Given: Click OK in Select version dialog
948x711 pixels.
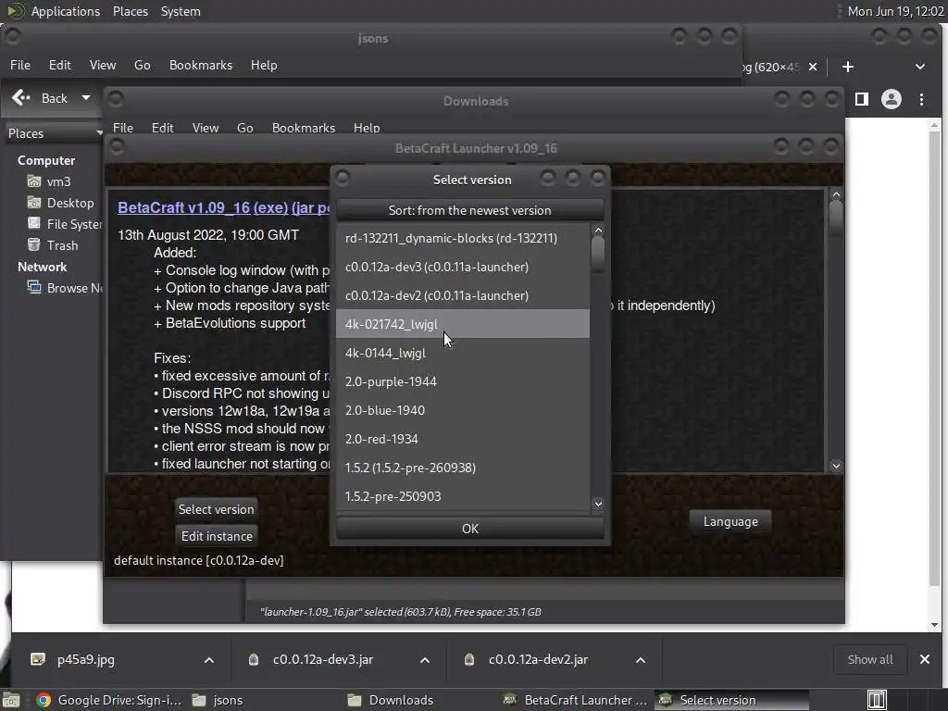Looking at the screenshot, I should coord(469,529).
